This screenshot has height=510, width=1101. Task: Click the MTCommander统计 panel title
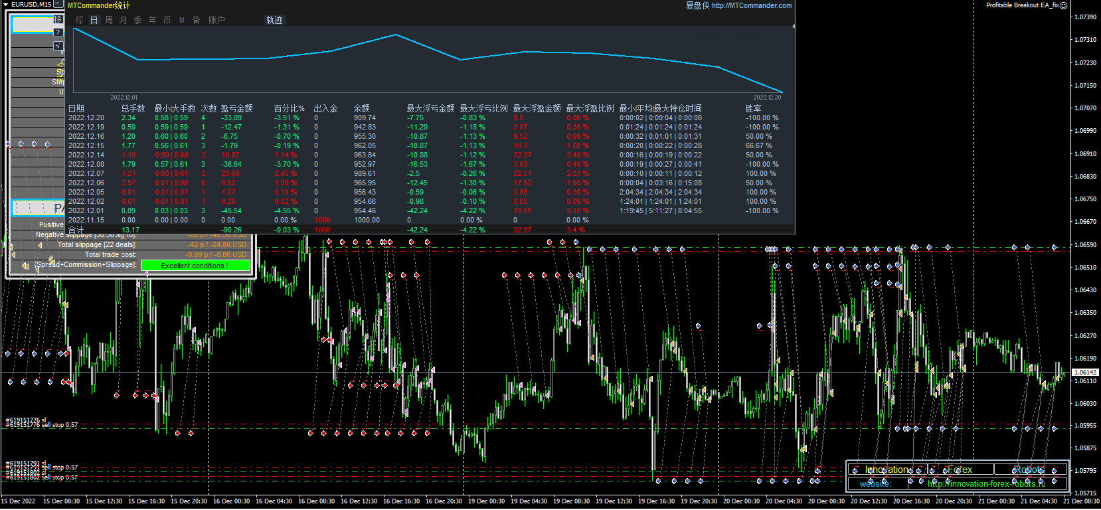click(x=99, y=5)
